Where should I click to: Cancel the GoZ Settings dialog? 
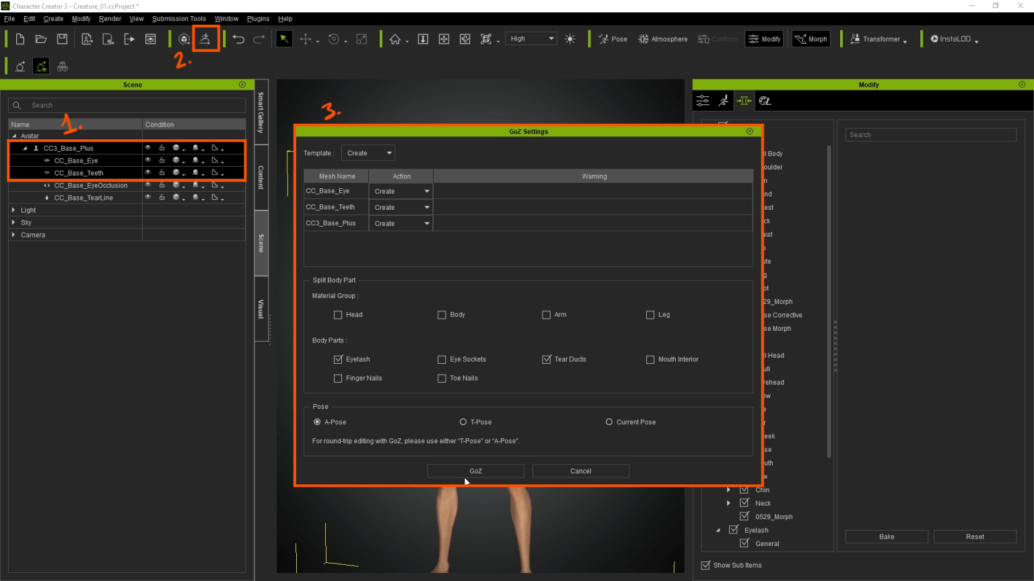pos(581,471)
